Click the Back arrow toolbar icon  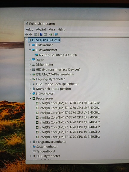tap(26, 34)
